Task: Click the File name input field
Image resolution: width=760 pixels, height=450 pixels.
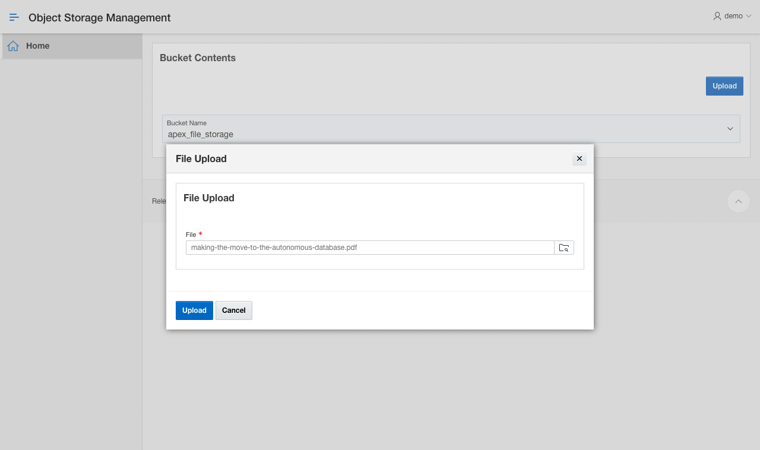Action: [x=369, y=248]
